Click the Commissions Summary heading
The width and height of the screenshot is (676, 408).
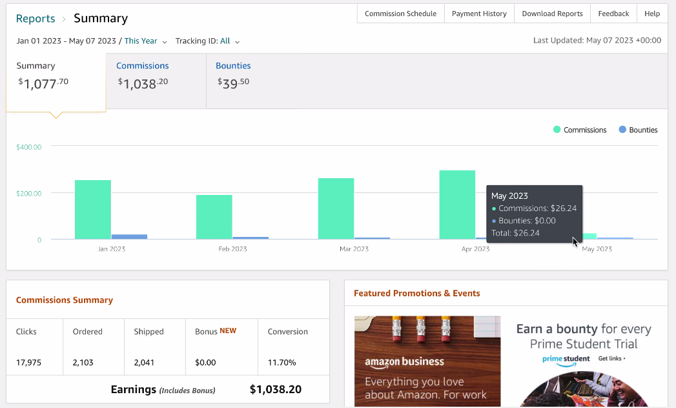(64, 300)
